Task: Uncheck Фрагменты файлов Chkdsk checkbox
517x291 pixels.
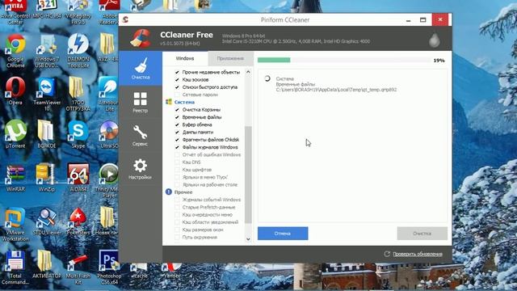Action: click(177, 140)
